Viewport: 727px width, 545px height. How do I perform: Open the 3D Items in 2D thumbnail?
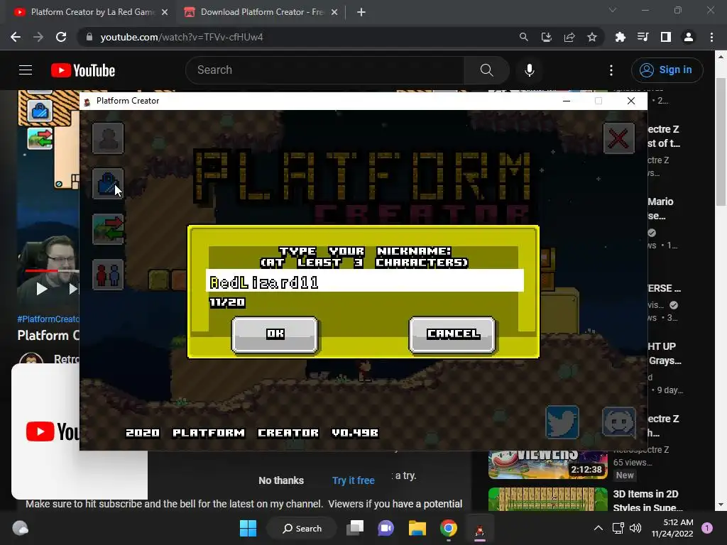pyautogui.click(x=547, y=499)
